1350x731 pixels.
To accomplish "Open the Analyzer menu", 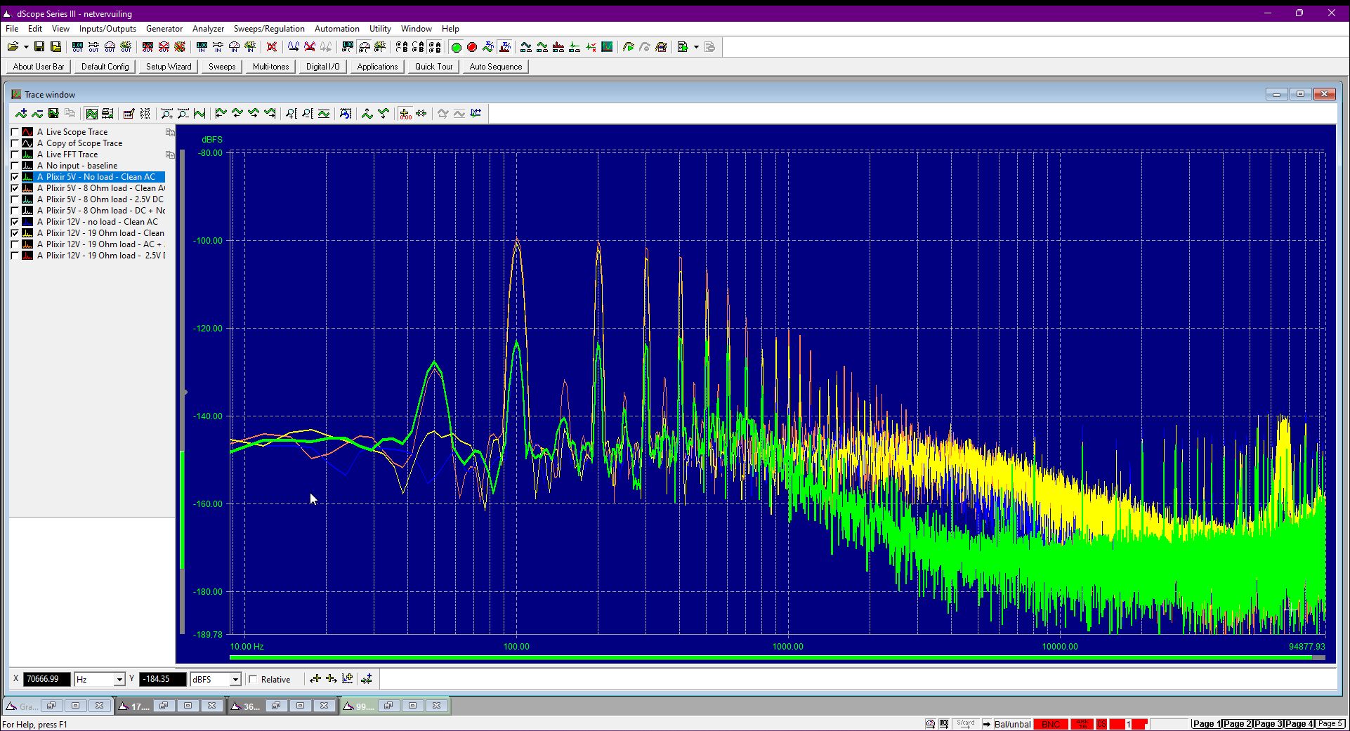I will tap(209, 29).
